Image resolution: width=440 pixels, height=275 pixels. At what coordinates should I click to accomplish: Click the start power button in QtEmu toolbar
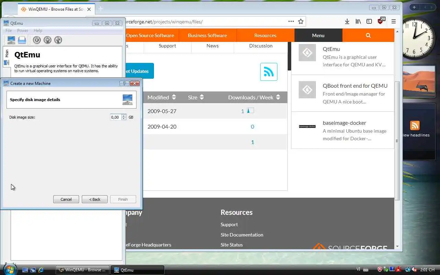[x=37, y=40]
